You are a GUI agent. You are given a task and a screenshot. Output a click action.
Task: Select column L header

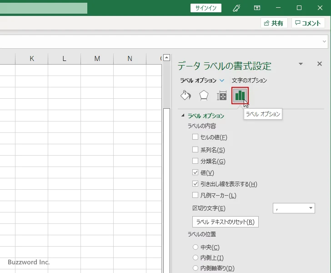tap(65, 59)
